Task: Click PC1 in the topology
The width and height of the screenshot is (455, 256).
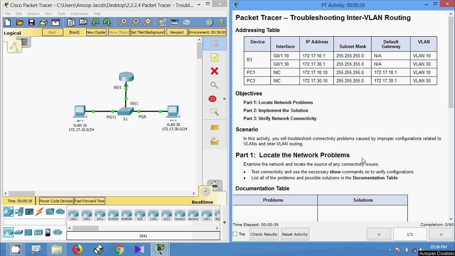Action: point(80,111)
